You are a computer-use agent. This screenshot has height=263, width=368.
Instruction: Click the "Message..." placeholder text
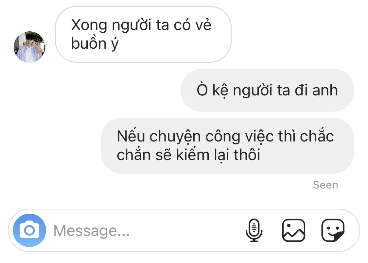pyautogui.click(x=92, y=231)
